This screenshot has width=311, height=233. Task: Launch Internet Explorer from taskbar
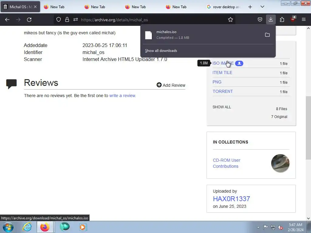27,227
